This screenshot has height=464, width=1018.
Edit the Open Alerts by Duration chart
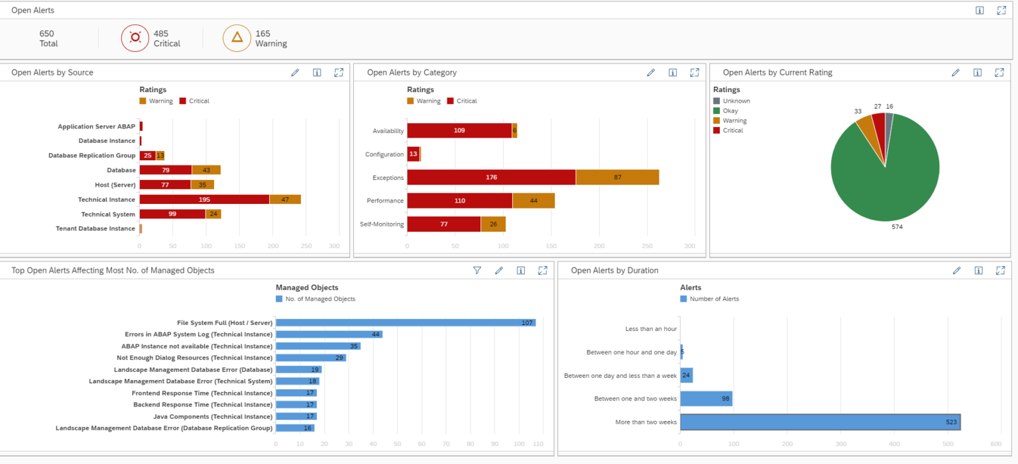(957, 270)
